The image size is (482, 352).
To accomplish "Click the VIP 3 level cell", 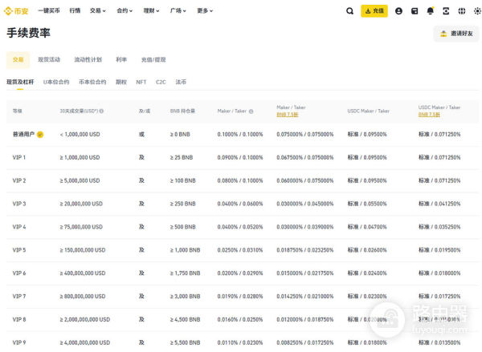I will (19, 204).
